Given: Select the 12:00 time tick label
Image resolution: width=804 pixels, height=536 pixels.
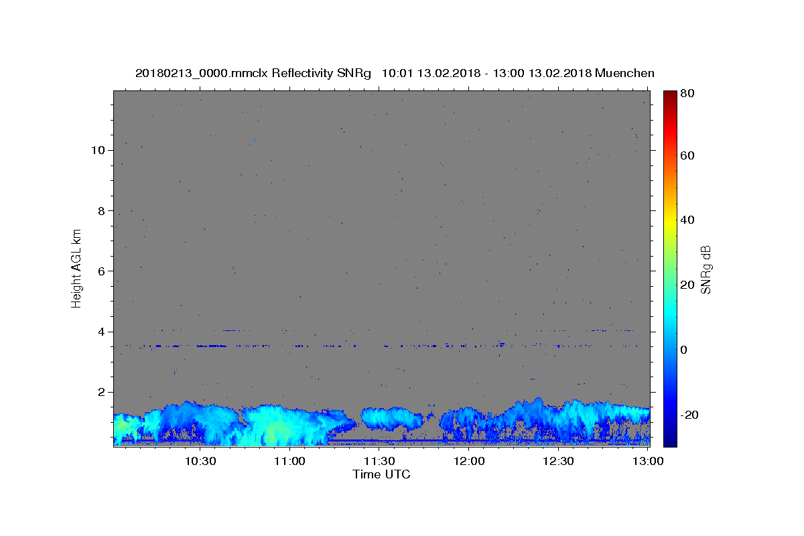Looking at the screenshot, I should click(470, 462).
